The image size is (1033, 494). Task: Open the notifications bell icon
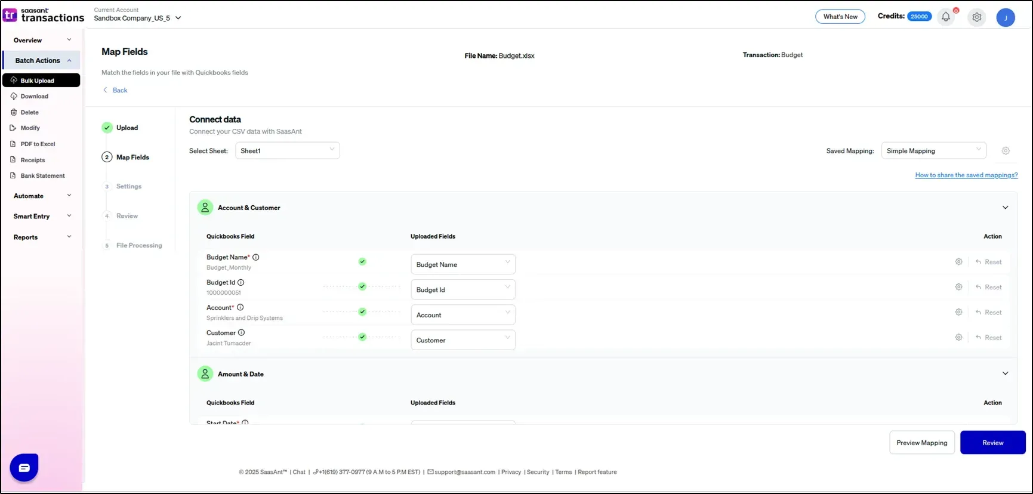pos(946,17)
